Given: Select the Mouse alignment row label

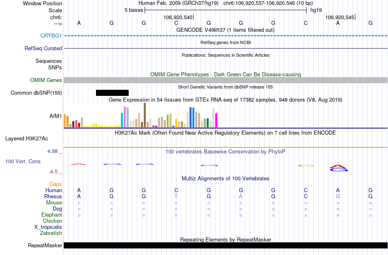Looking at the screenshot, I should point(54,203).
